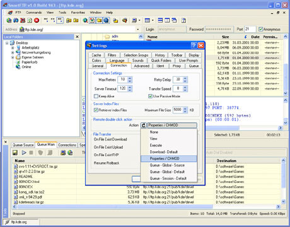Open the Address dropdown arrow
This screenshot has width=290, height=227.
click(x=138, y=30)
